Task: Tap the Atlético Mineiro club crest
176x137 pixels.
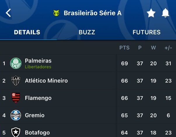Action: click(16, 81)
